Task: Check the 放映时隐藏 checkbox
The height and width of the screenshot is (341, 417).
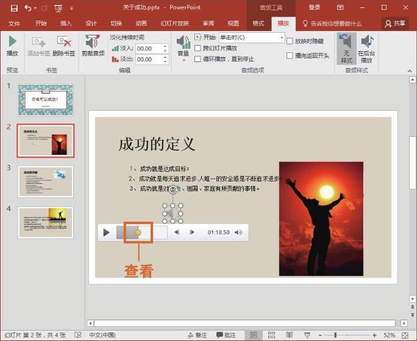Action: click(290, 41)
